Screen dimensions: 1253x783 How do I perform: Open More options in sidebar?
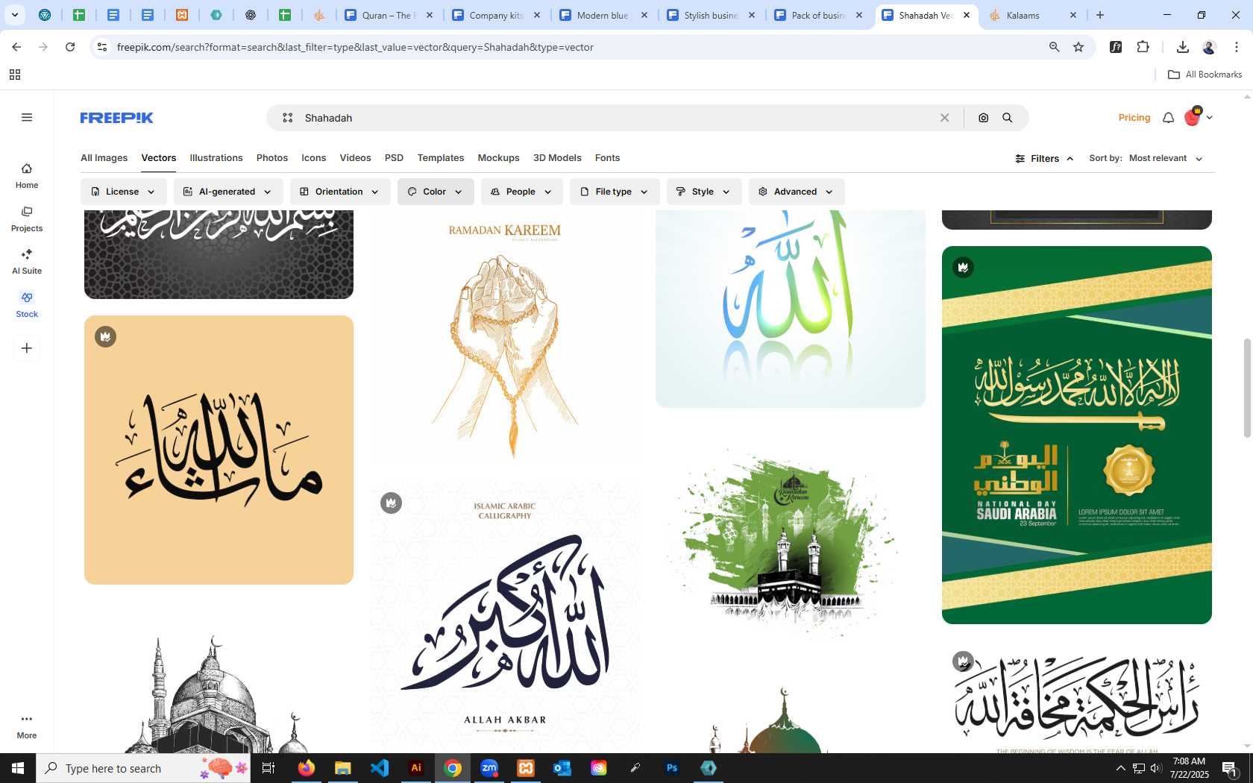[27, 726]
